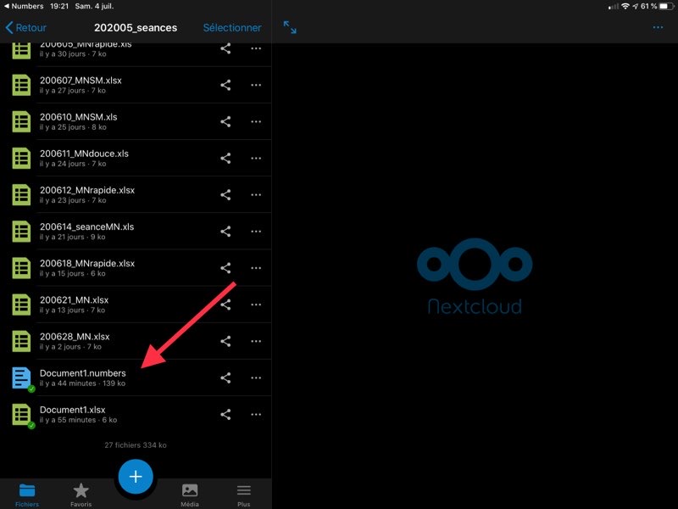This screenshot has width=678, height=509.
Task: Share the 200607_MNSM.xlsx file
Action: [x=225, y=85]
